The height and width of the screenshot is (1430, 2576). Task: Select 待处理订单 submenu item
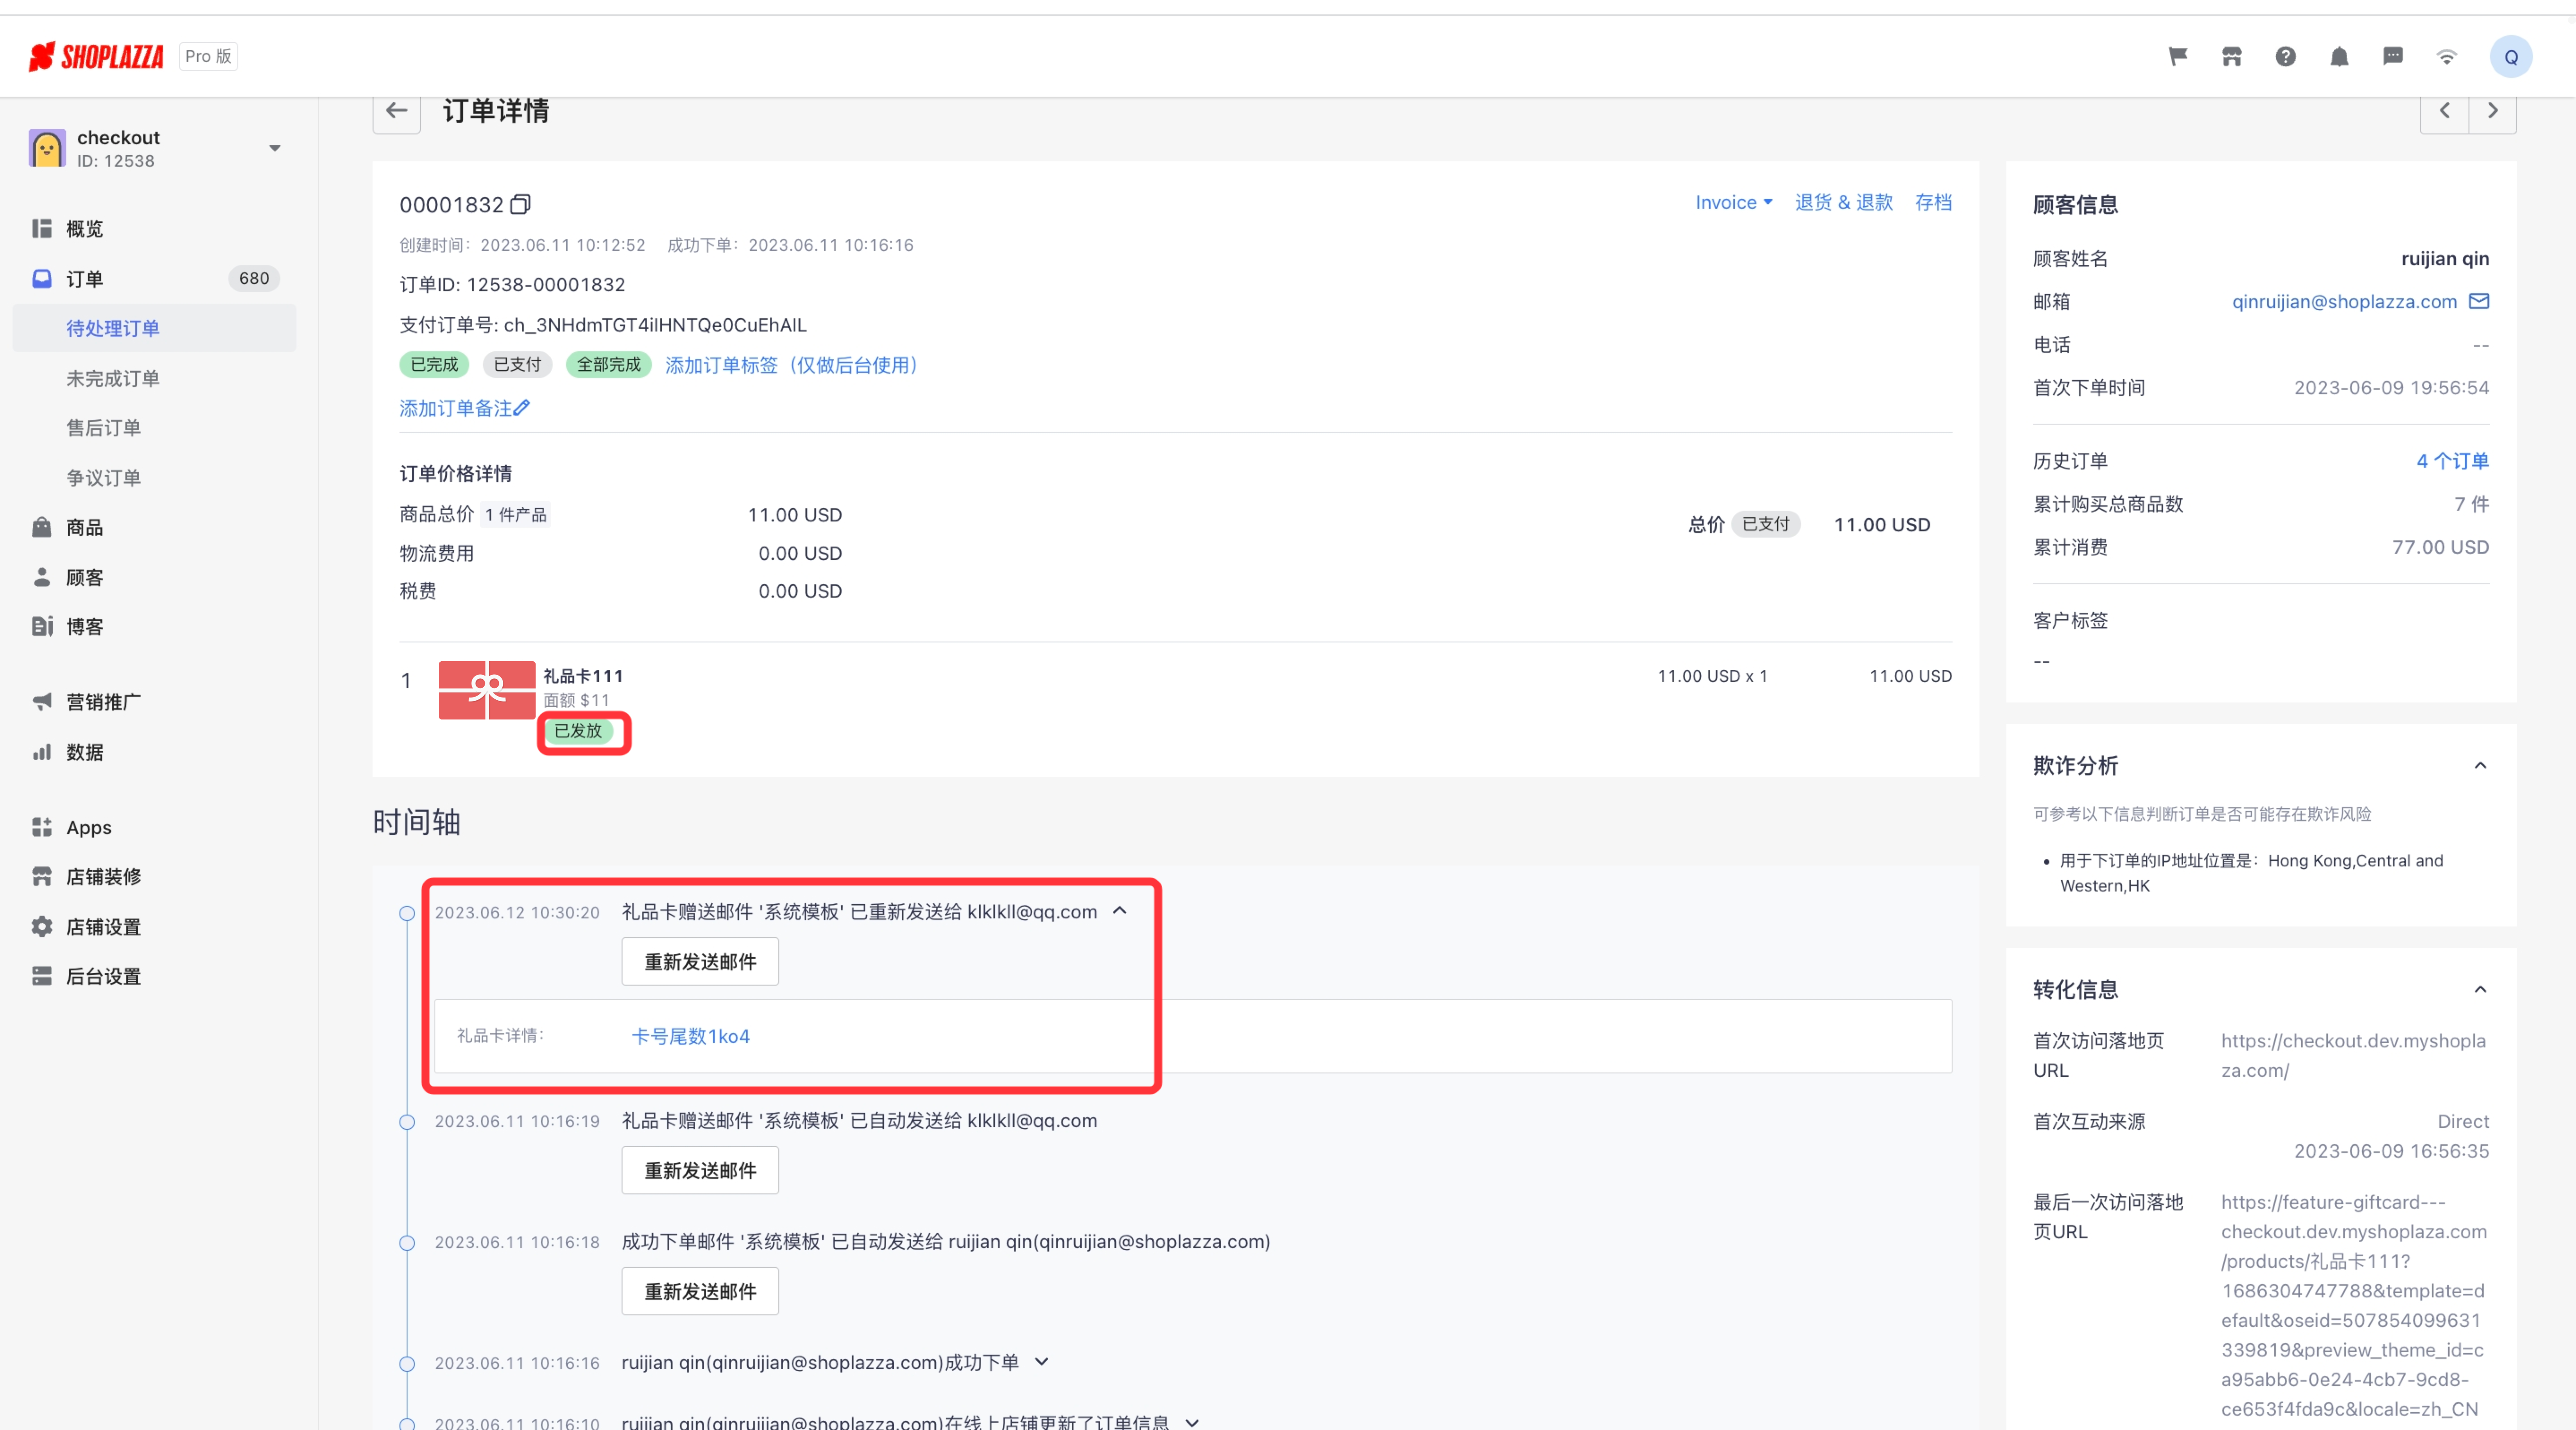click(155, 328)
